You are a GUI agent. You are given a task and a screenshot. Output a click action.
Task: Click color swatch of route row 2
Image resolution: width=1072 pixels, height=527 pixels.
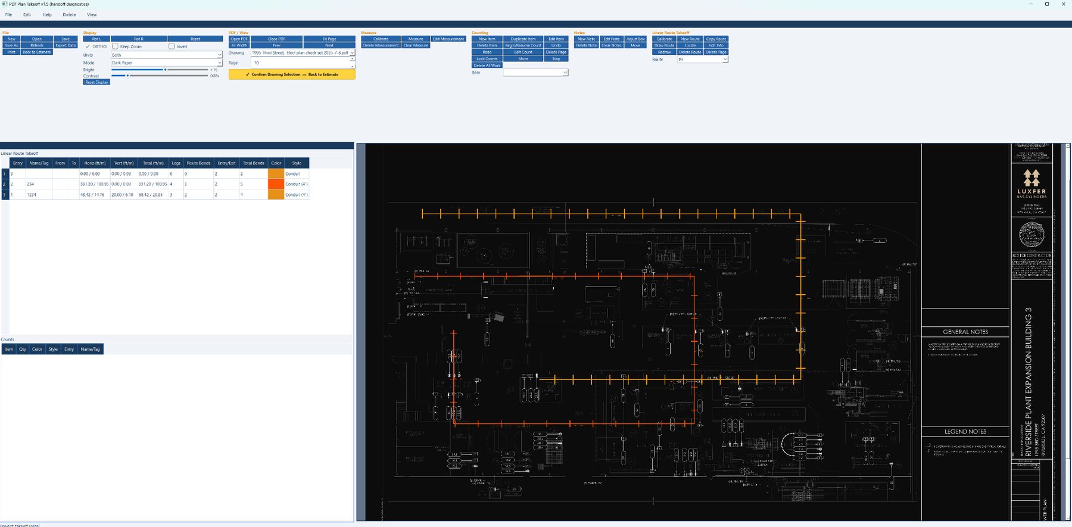(x=276, y=184)
